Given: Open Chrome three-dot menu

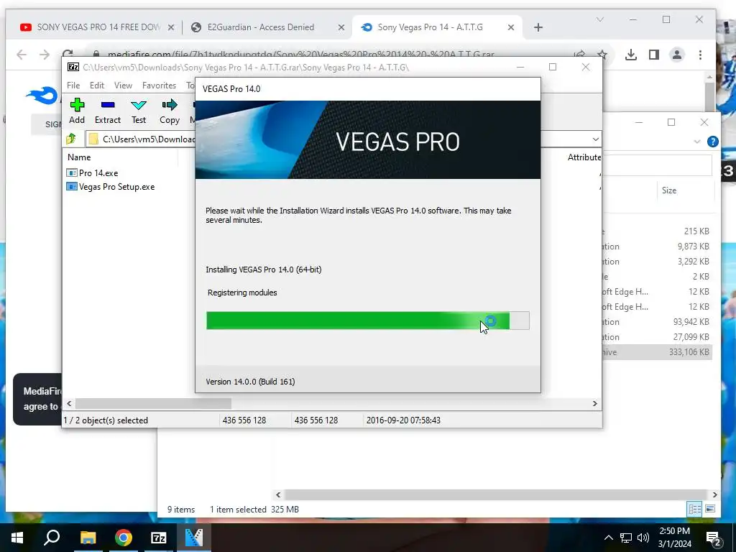Looking at the screenshot, I should pyautogui.click(x=700, y=55).
